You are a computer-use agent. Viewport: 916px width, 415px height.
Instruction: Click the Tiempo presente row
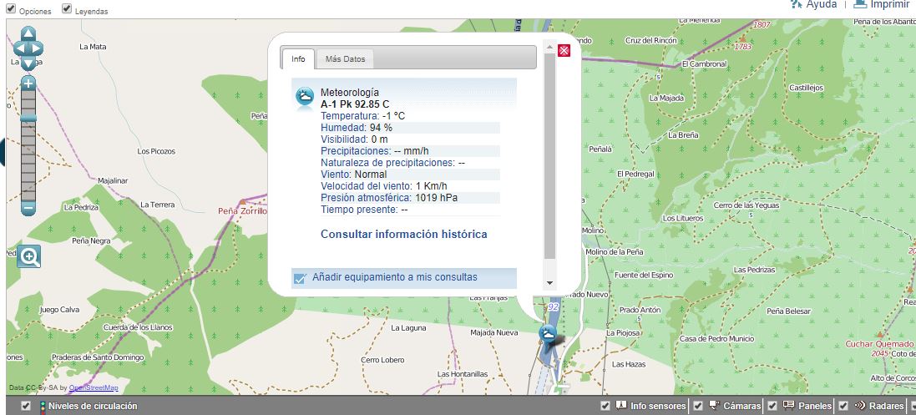click(x=410, y=210)
